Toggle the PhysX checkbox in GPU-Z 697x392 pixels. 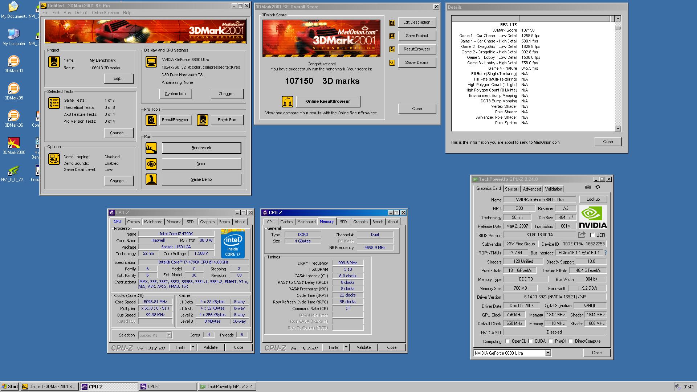[x=551, y=341]
